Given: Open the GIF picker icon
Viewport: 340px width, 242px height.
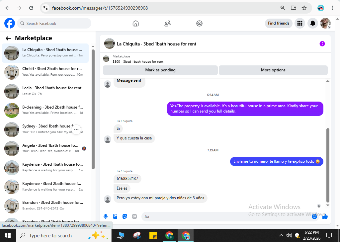Looking at the screenshot, I should [x=134, y=216].
